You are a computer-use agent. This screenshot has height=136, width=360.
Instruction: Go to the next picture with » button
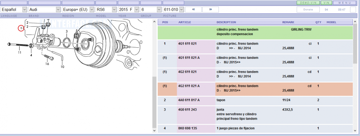tap(211, 10)
